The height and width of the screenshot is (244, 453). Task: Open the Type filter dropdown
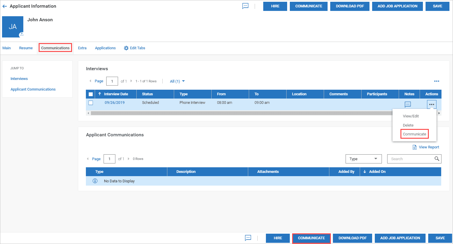(364, 159)
